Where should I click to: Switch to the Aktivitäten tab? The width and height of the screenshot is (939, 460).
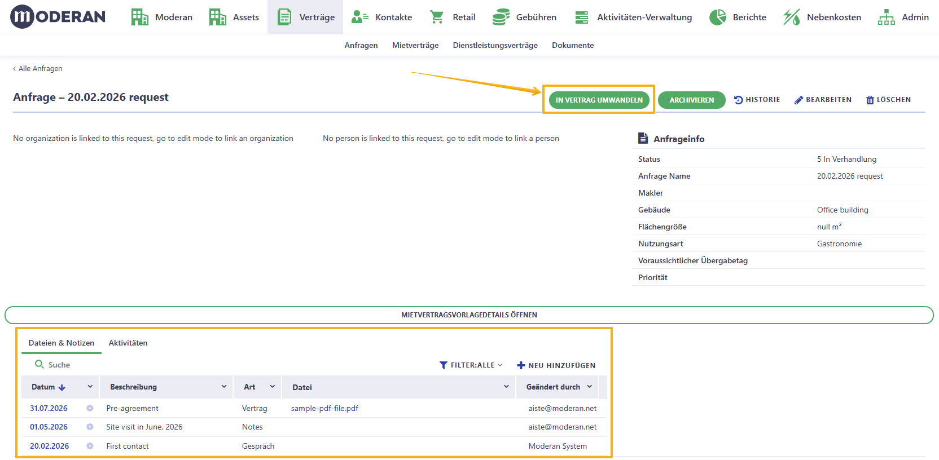tap(128, 343)
